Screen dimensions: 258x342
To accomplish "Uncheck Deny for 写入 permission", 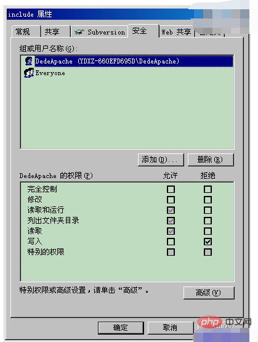I will click(x=208, y=242).
